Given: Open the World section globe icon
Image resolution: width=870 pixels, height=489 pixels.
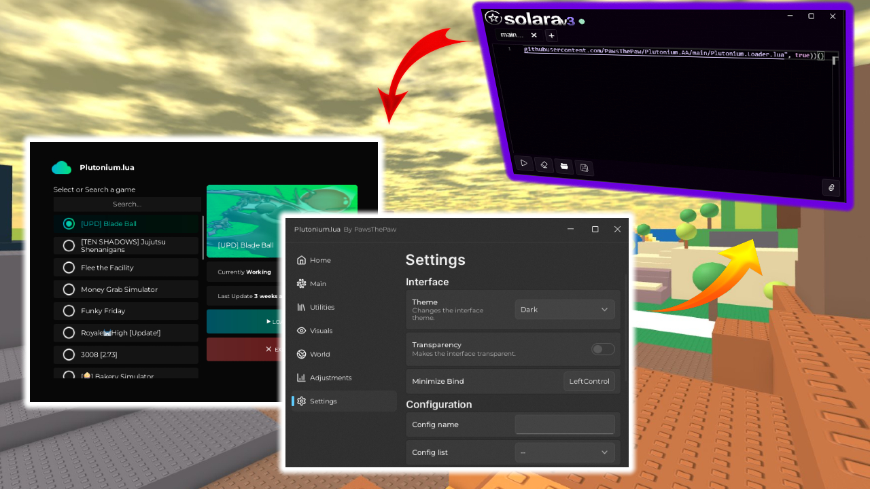Looking at the screenshot, I should pos(302,354).
